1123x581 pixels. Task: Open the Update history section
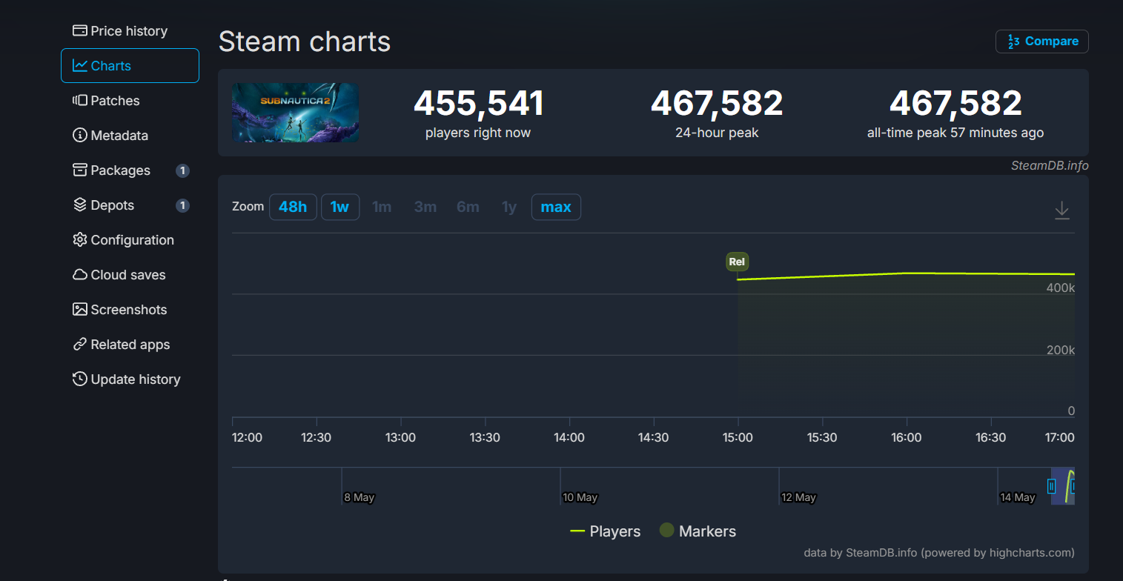pyautogui.click(x=130, y=379)
